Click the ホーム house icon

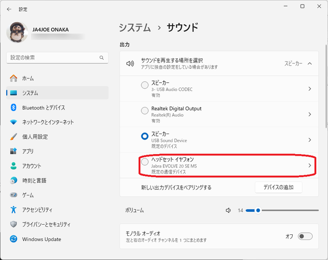tap(14, 78)
